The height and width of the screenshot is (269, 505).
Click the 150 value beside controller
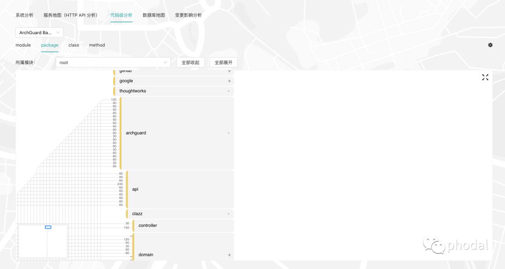point(127,227)
